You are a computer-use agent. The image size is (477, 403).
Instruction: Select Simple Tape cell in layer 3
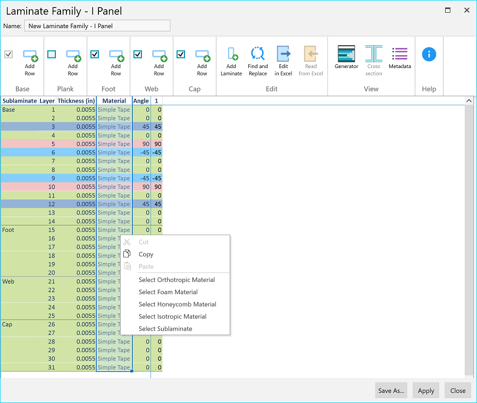click(x=114, y=127)
